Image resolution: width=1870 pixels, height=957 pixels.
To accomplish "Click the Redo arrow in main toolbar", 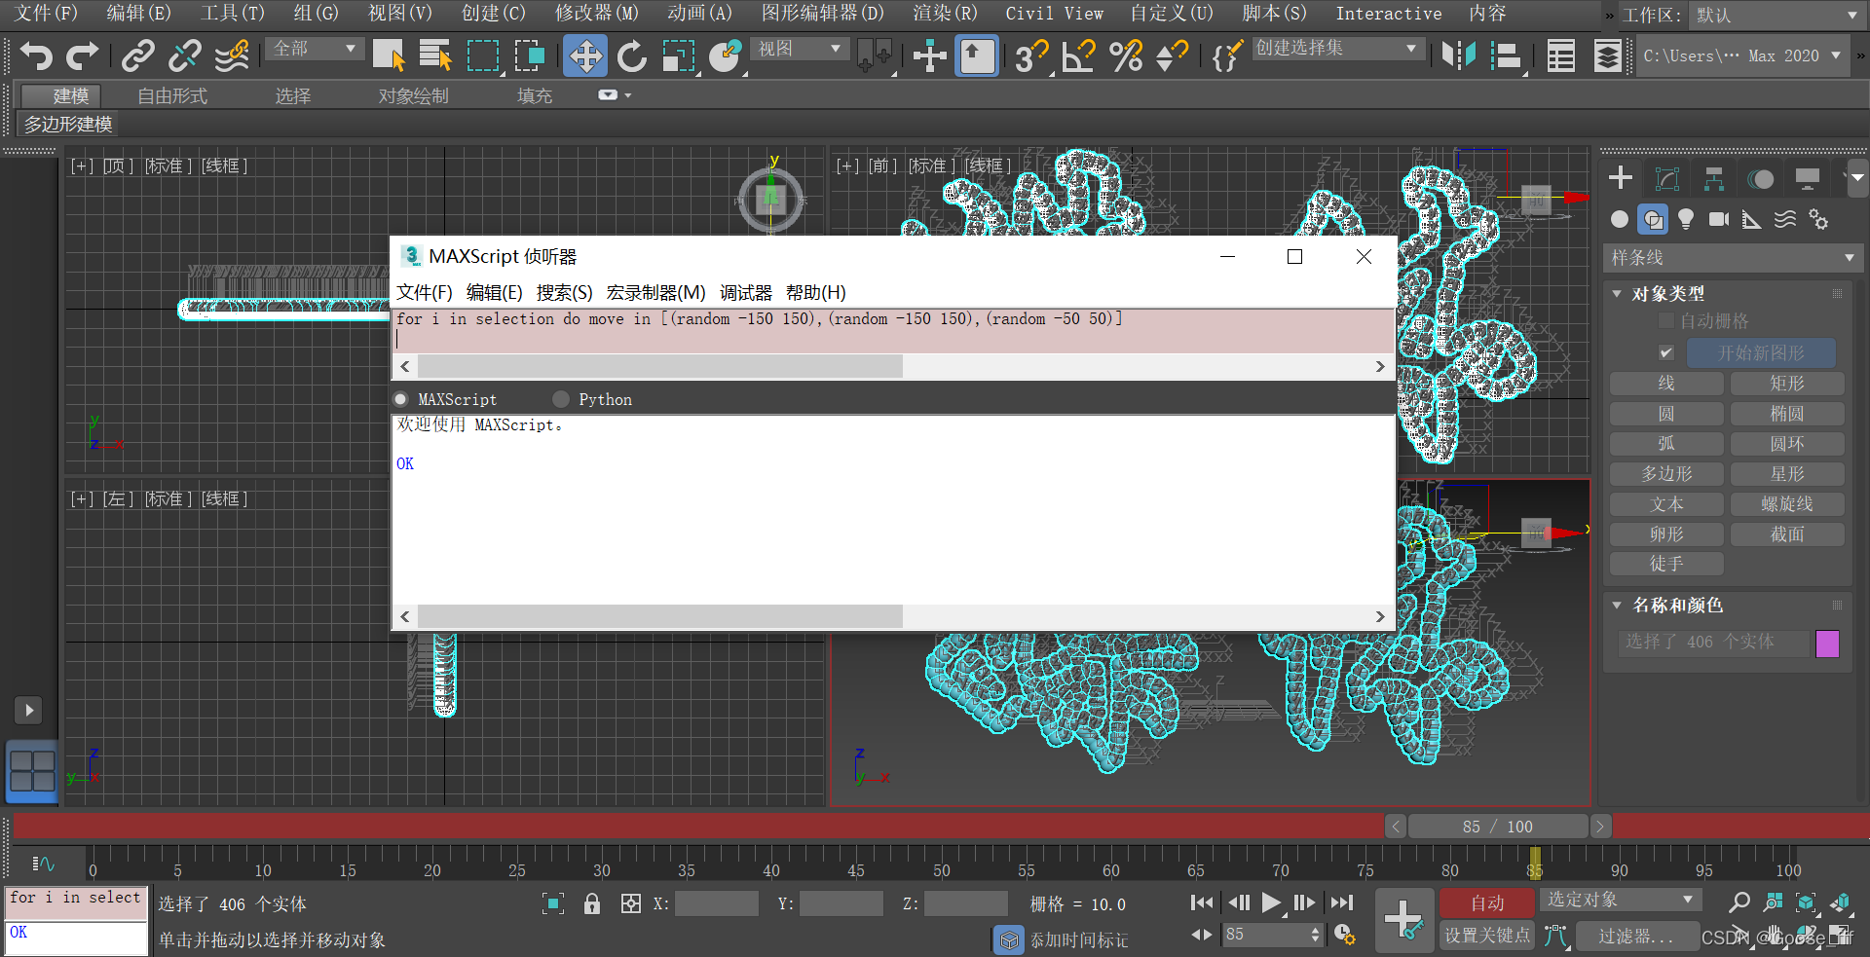I will (82, 56).
